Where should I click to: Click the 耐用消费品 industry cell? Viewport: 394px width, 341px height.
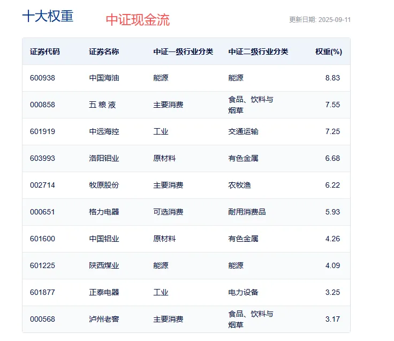tap(247, 212)
